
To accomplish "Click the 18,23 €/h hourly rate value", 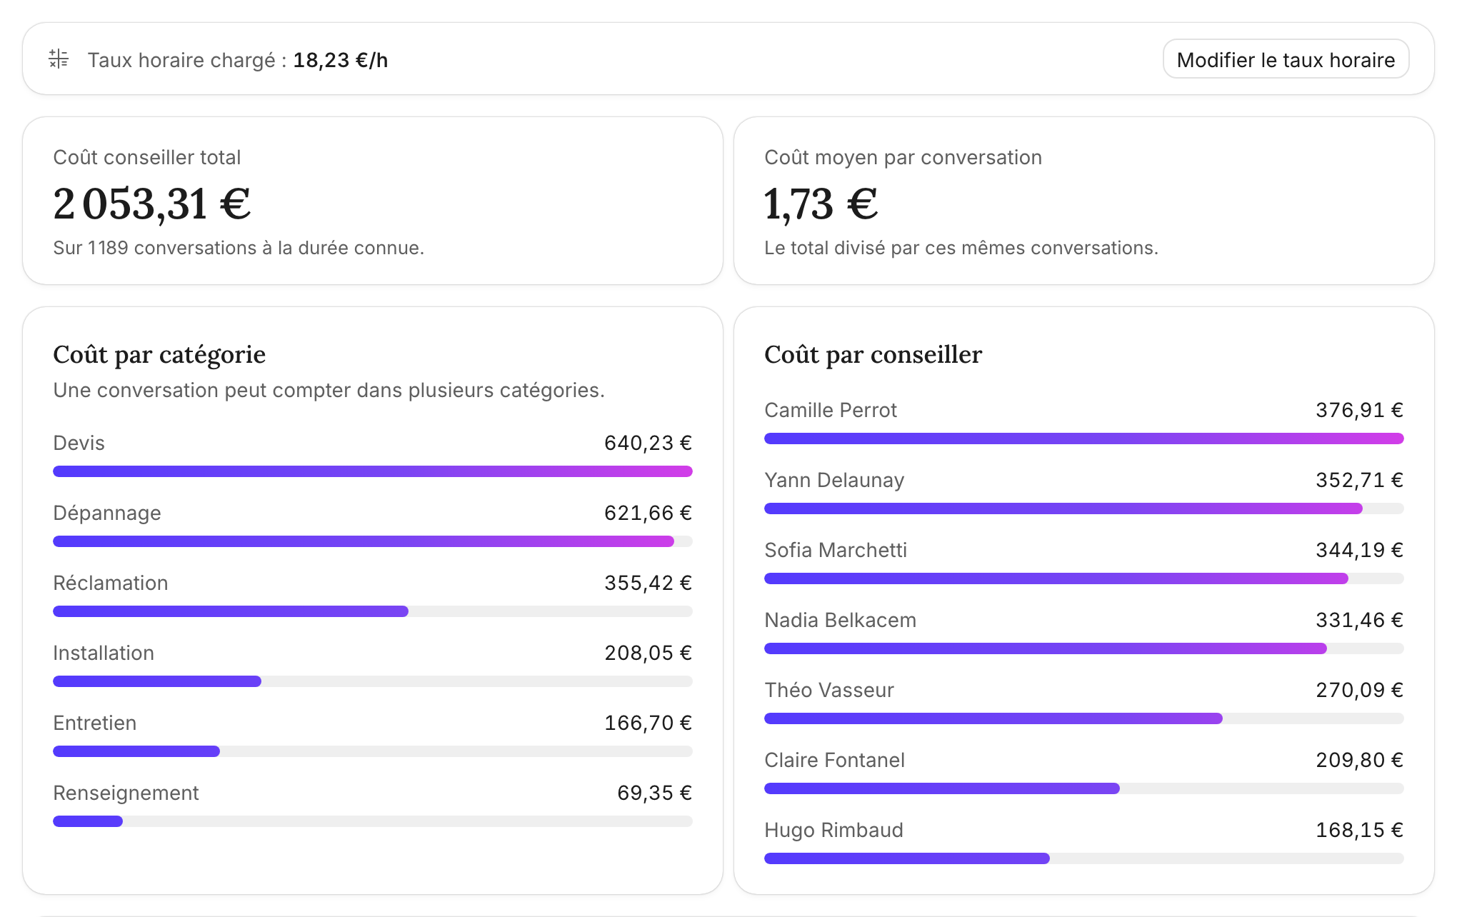I will (x=341, y=60).
